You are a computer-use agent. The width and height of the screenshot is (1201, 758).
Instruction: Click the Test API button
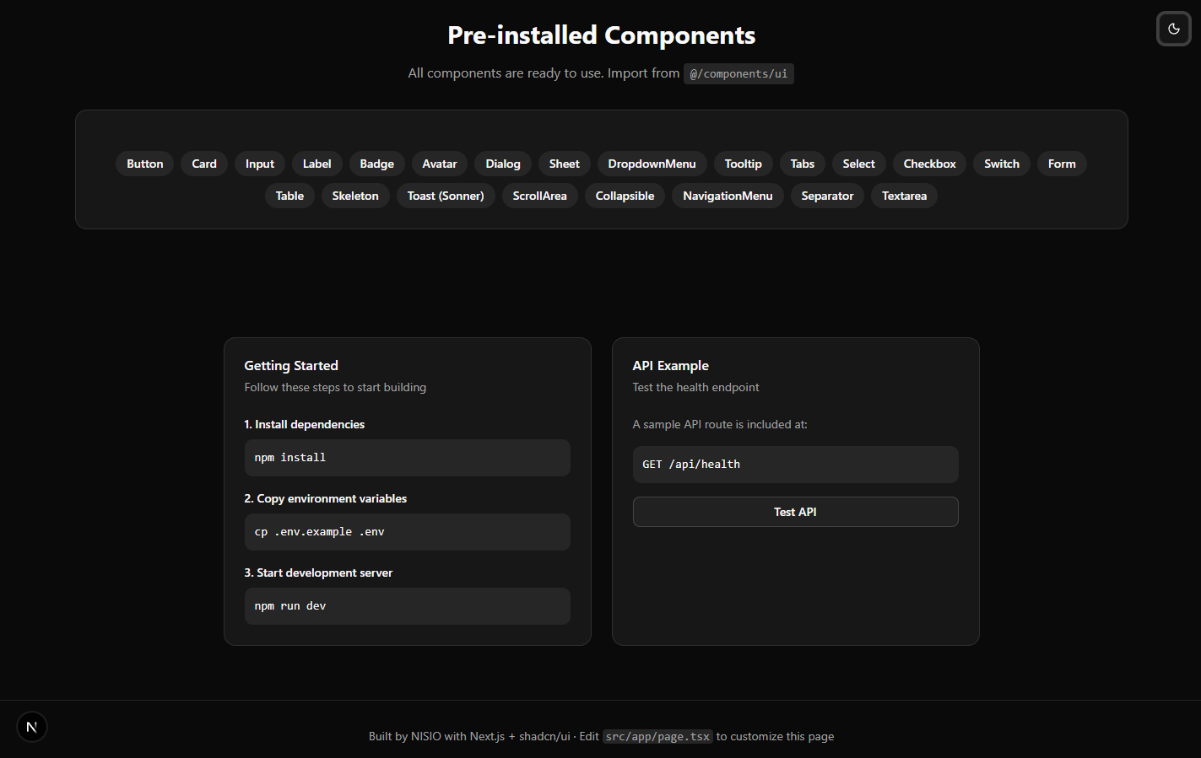pyautogui.click(x=795, y=512)
